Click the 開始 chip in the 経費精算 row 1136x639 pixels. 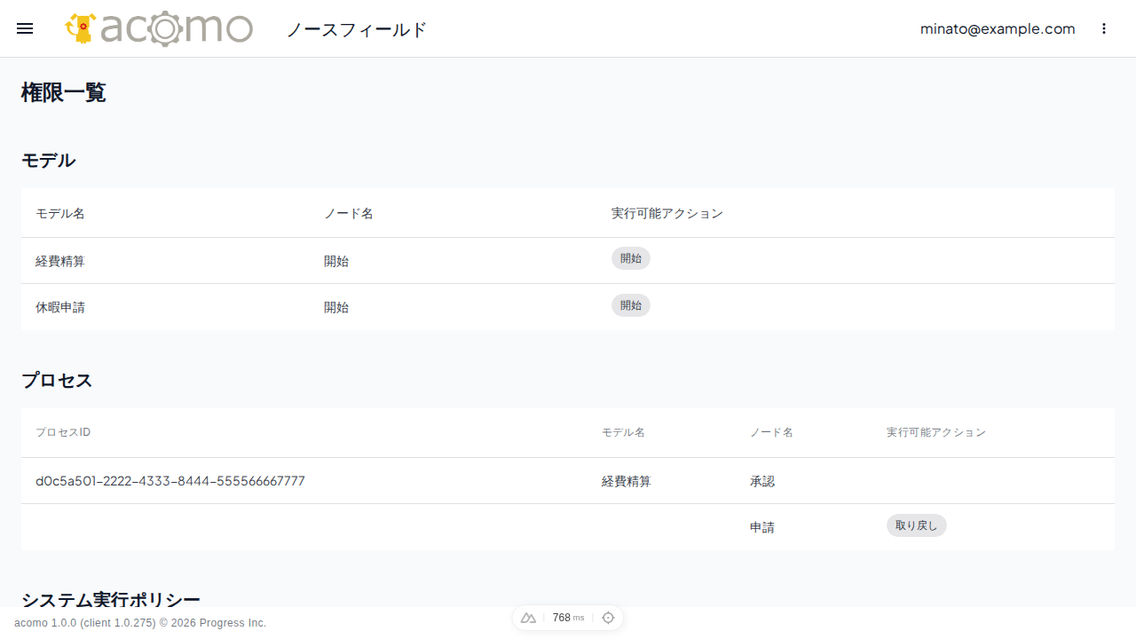coord(631,258)
